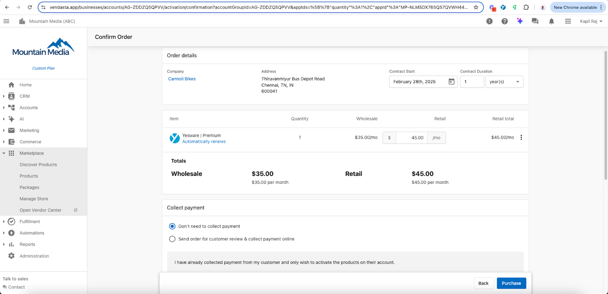Click Contact under Talk to sales
Viewport: 608px width, 294px height.
click(16, 287)
